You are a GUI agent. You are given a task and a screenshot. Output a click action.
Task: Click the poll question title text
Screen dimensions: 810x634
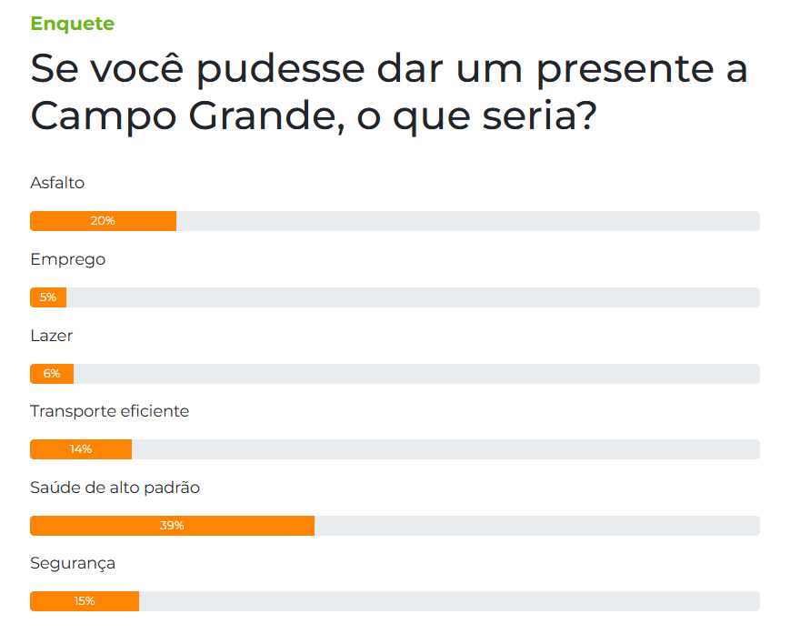[x=389, y=92]
